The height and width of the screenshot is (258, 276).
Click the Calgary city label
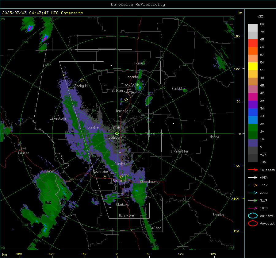click(x=120, y=180)
